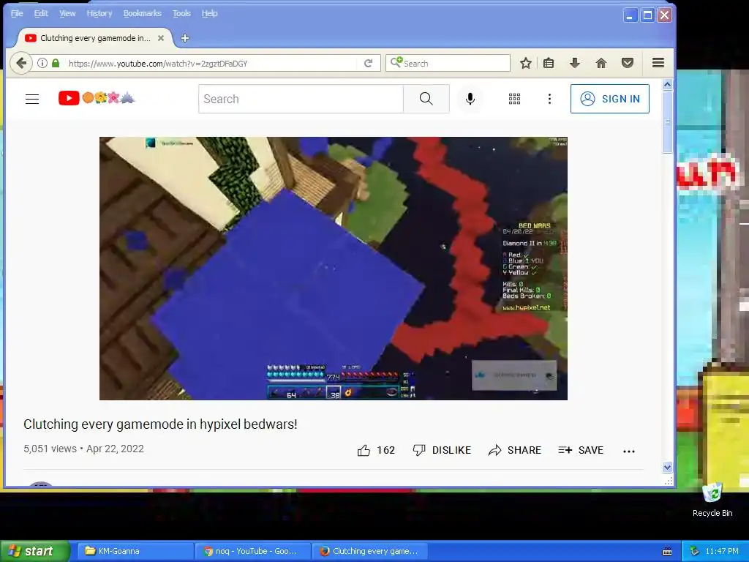This screenshot has height=562, width=749.
Task: Click the Pocket save icon
Action: pyautogui.click(x=627, y=63)
